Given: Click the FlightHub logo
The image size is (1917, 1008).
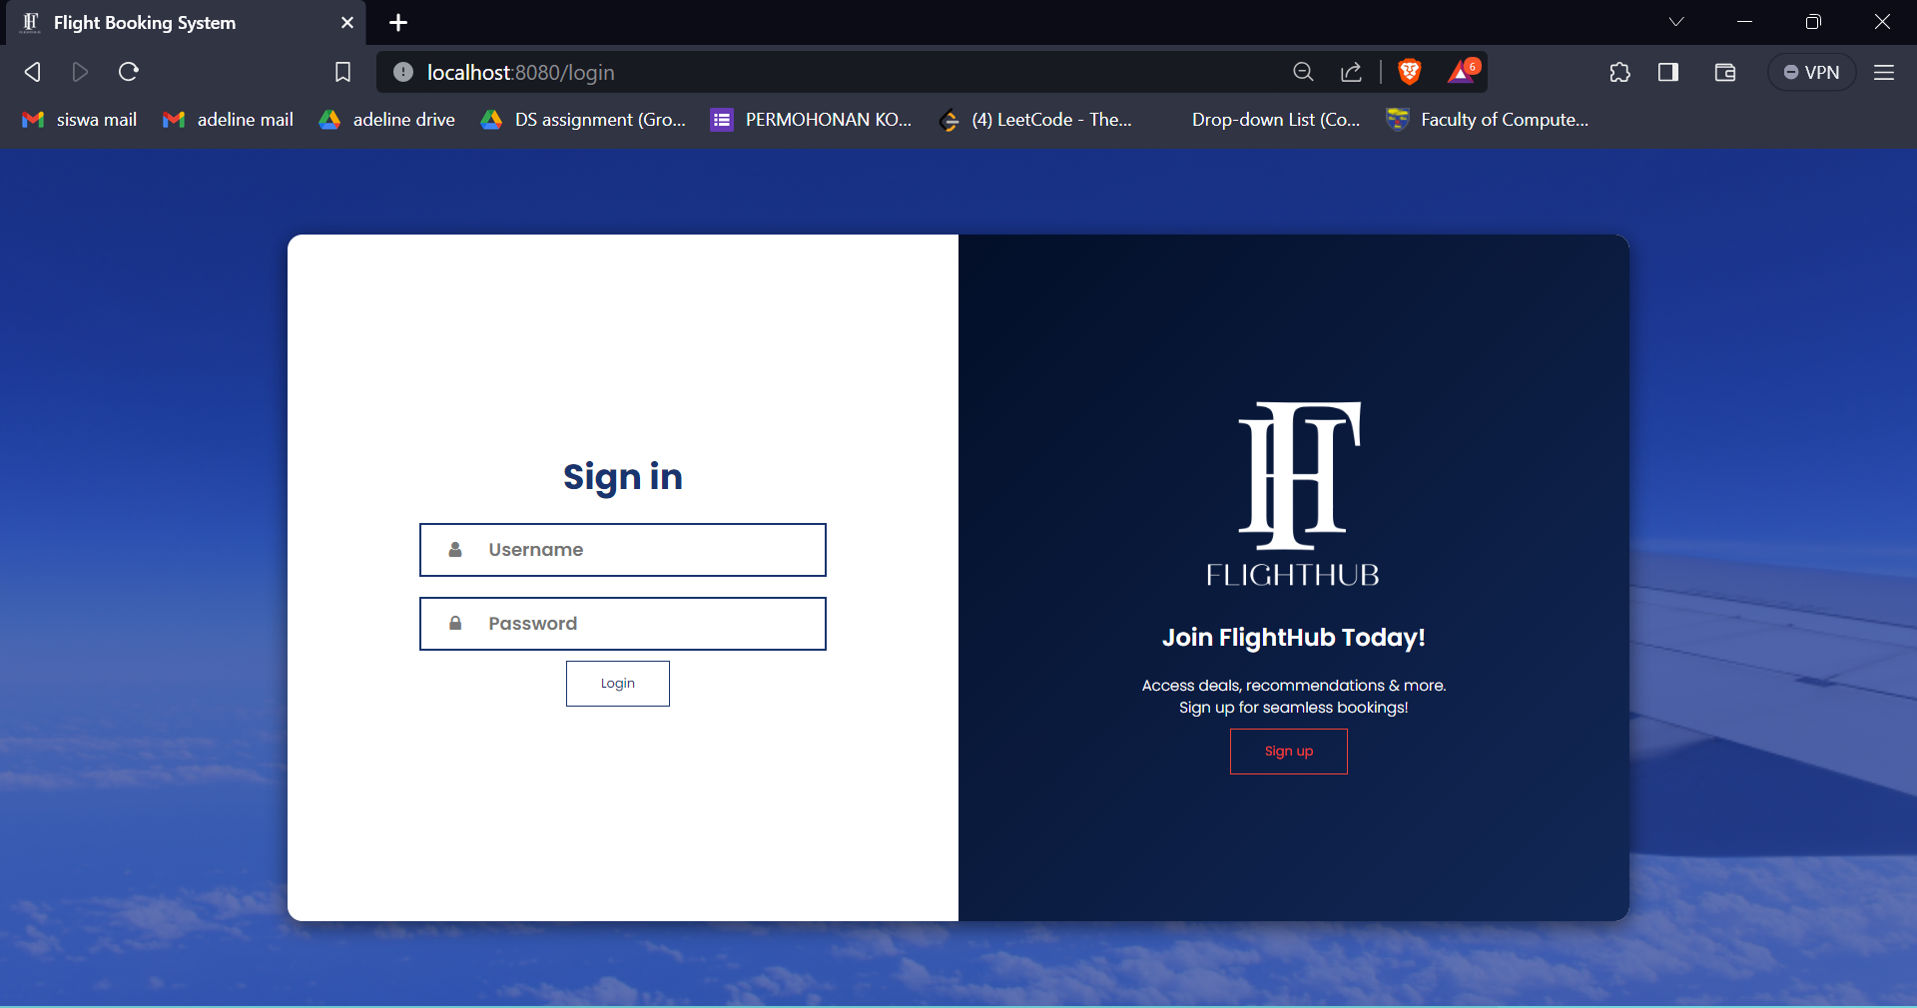Looking at the screenshot, I should pos(1294,494).
